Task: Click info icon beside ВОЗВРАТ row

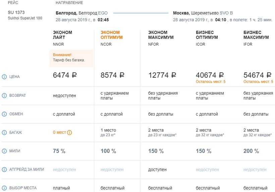Action: [4, 95]
